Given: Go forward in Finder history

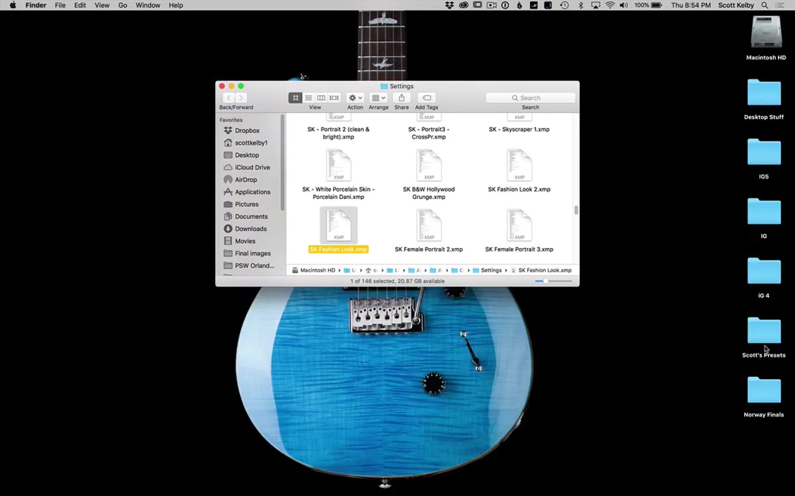Looking at the screenshot, I should 241,98.
